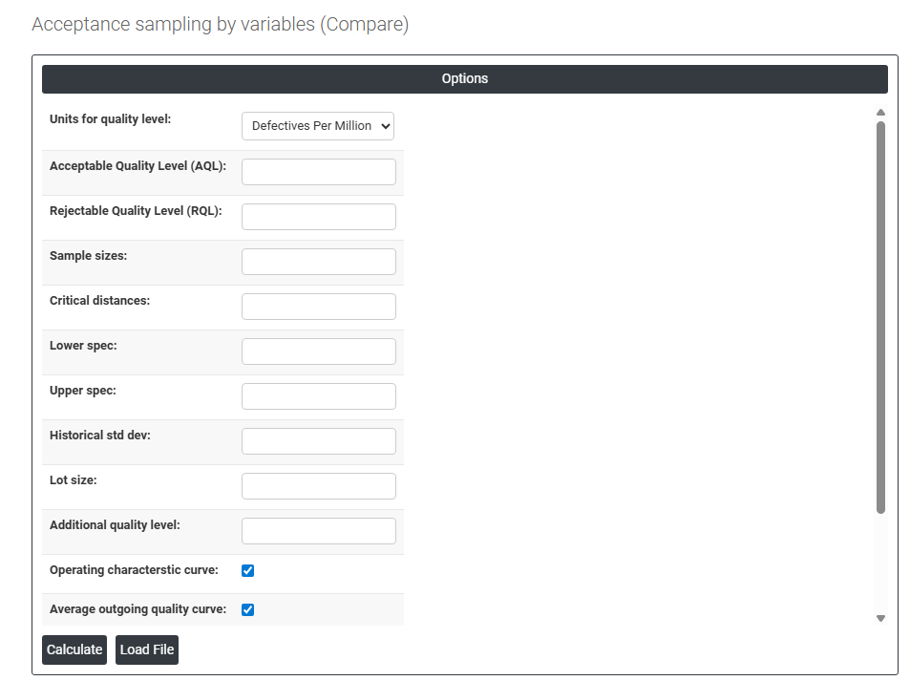Click the Units for quality level label
This screenshot has height=681, width=910.
coord(111,119)
